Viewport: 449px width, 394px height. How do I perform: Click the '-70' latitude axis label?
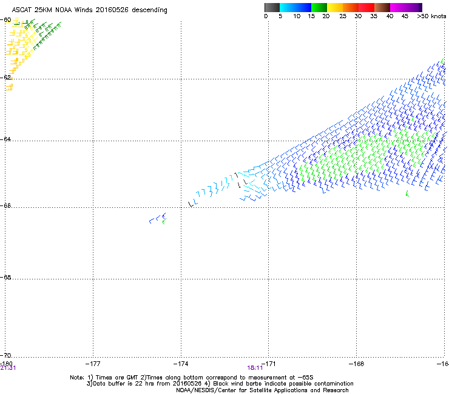[x=5, y=356]
